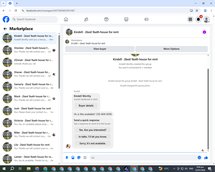This screenshot has width=215, height=172.
Task: Expand the tab search dropdown arrow
Action: click(x=3, y=3)
